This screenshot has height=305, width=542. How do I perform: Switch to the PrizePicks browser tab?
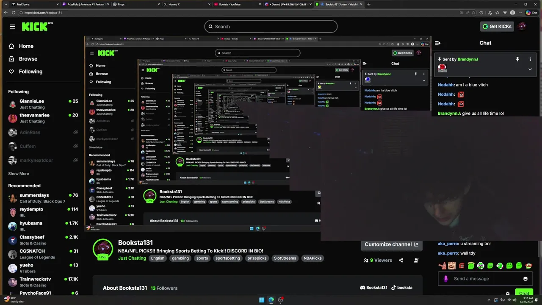click(x=86, y=4)
